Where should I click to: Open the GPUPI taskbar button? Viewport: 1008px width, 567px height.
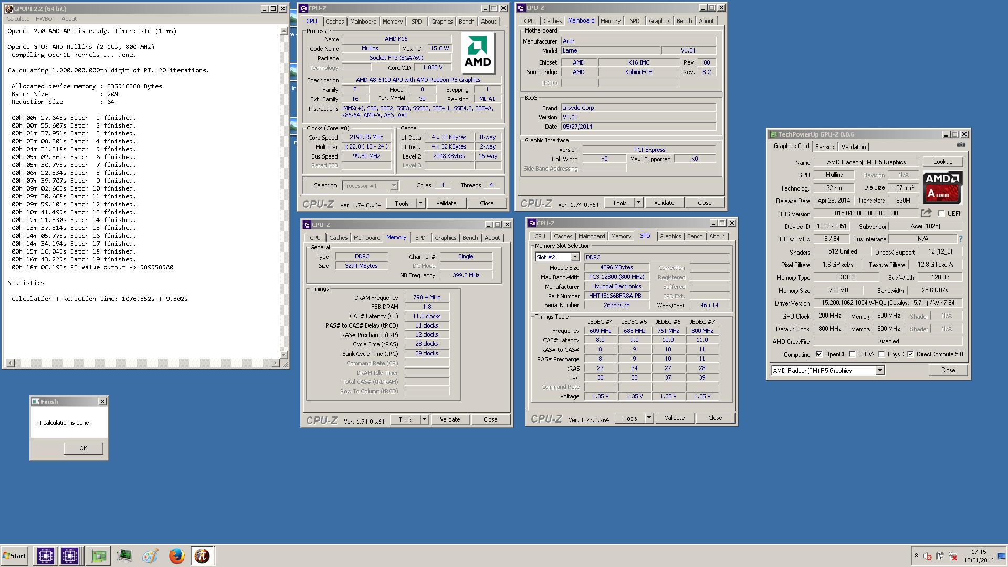(202, 556)
